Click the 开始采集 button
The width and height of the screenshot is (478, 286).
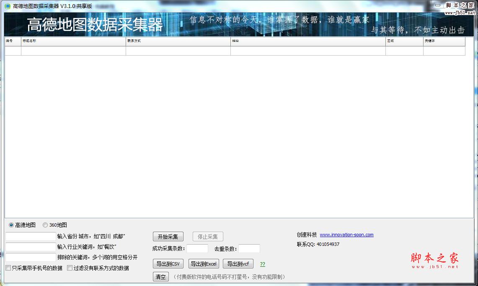pos(168,237)
